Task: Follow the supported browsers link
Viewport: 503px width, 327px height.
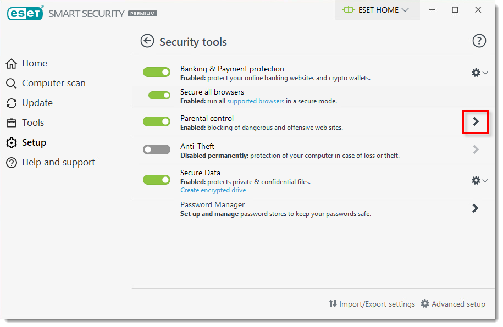Action: pos(256,101)
